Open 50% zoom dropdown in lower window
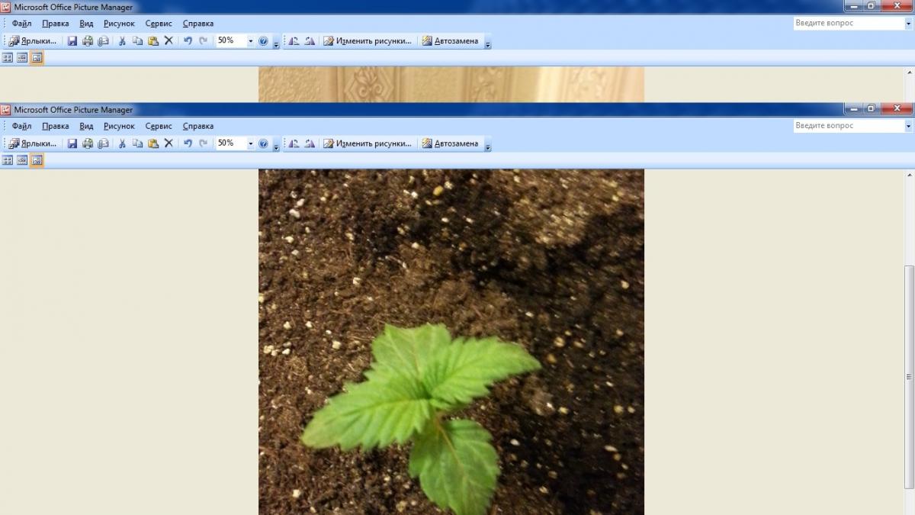The height and width of the screenshot is (515, 915). point(250,143)
